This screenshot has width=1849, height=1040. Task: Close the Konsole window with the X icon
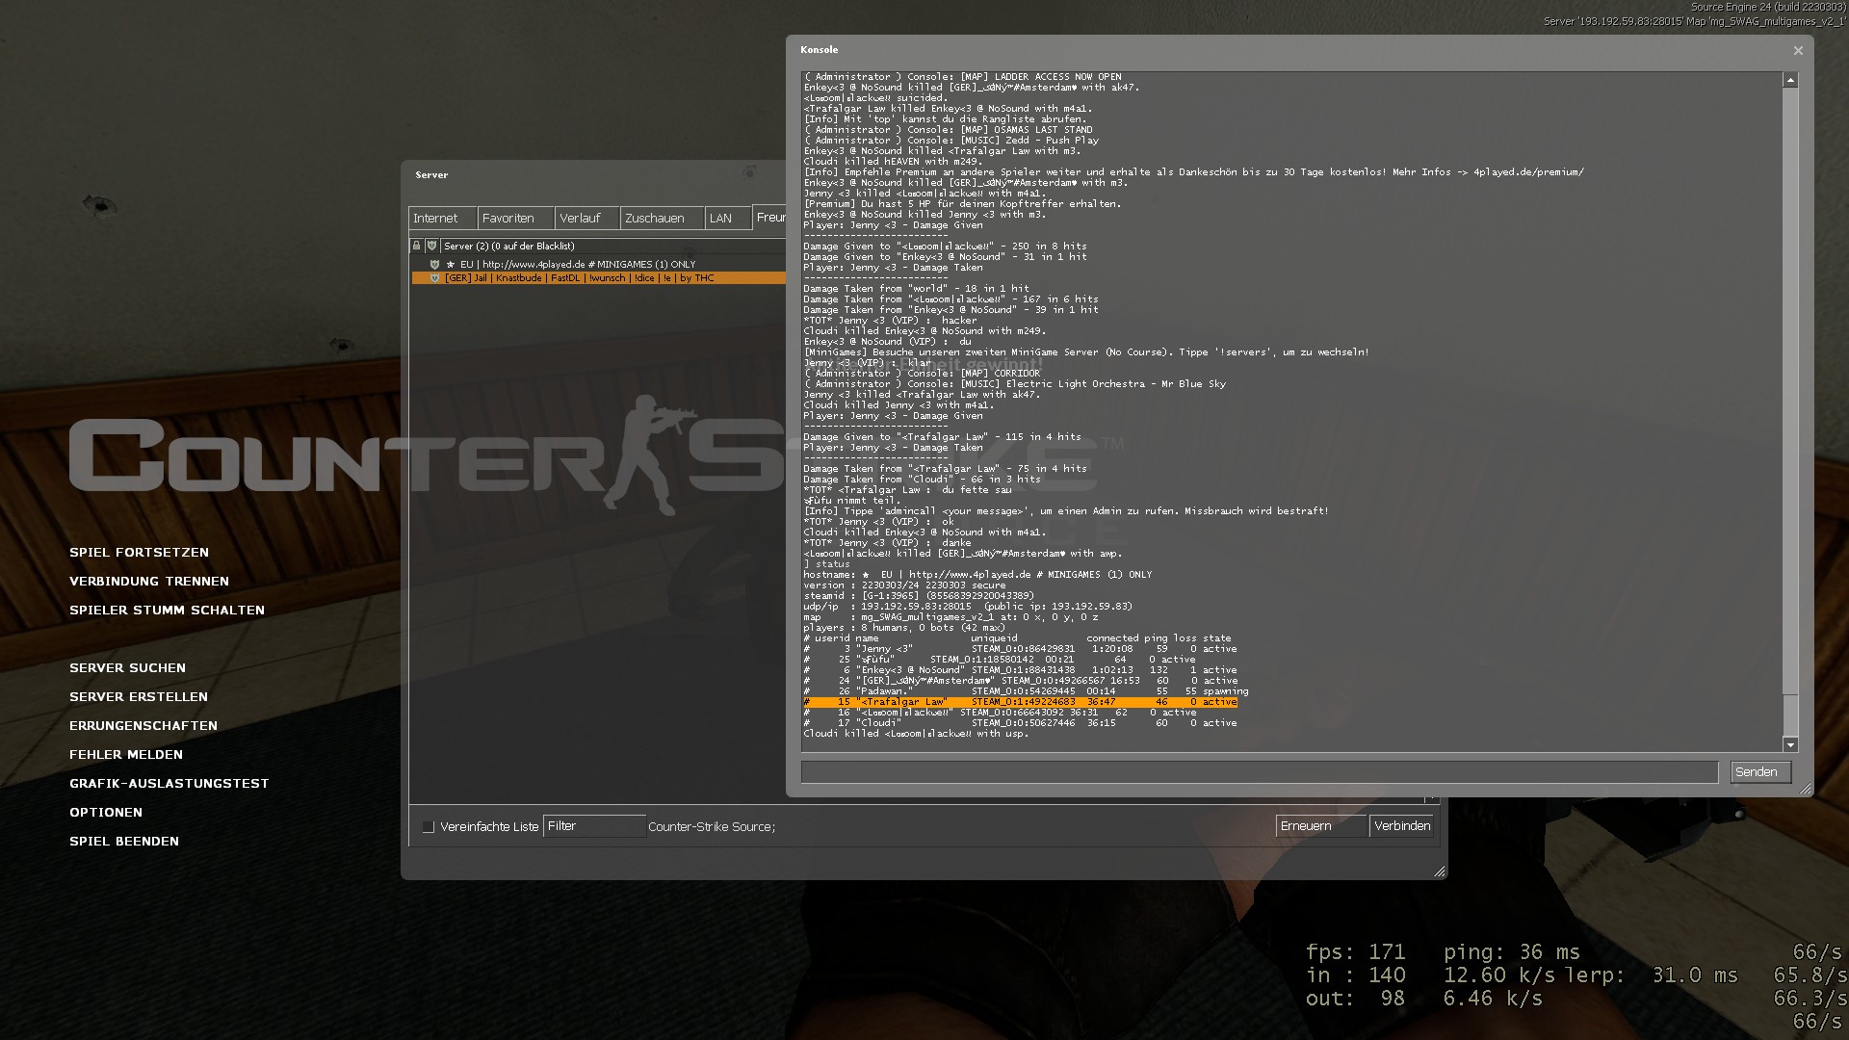(1797, 50)
